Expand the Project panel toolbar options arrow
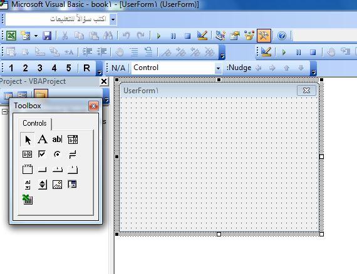This screenshot has width=357, height=274. [106, 96]
